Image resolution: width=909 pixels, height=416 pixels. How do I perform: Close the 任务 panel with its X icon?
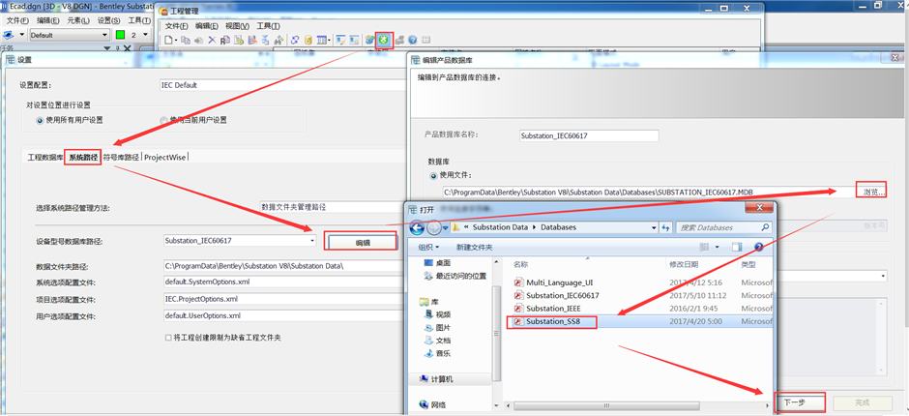(128, 48)
